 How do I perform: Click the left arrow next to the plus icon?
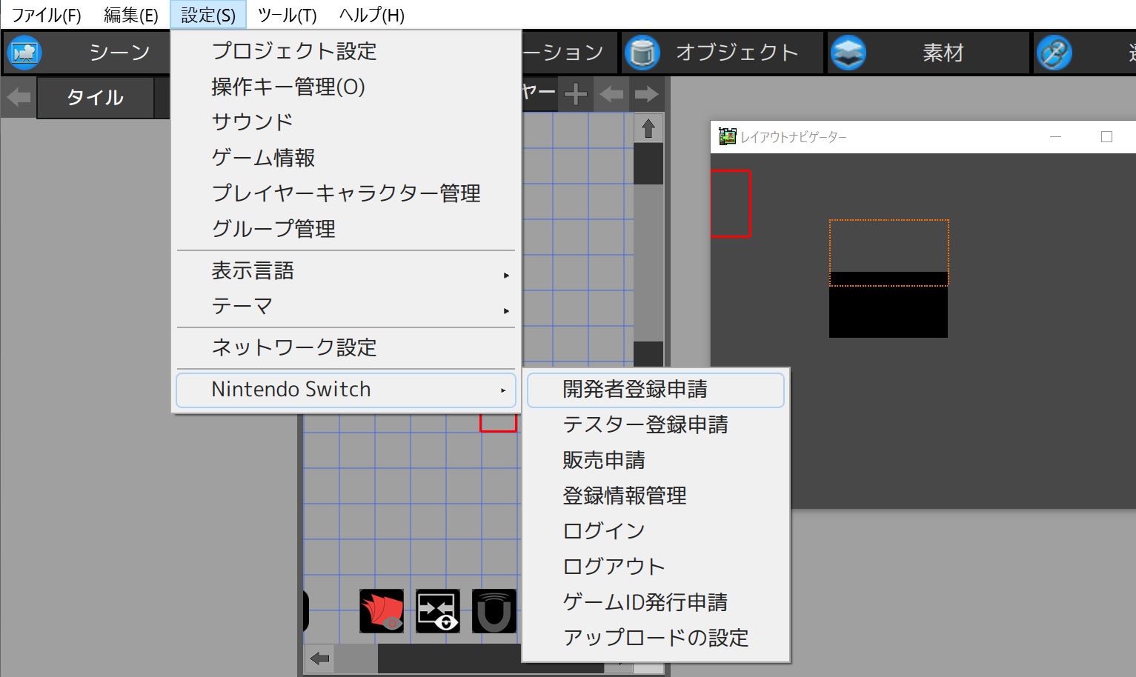611,94
